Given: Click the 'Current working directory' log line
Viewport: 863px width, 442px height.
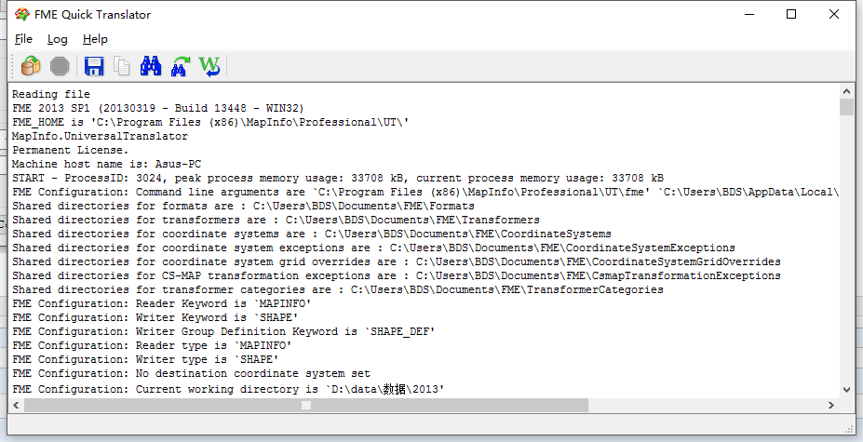Looking at the screenshot, I should 228,389.
